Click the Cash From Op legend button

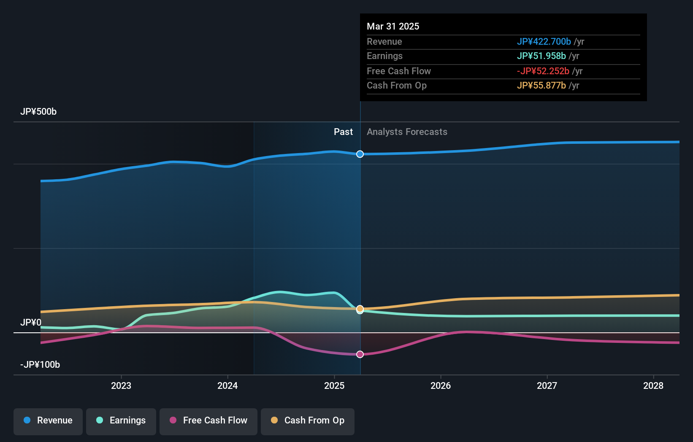coord(307,421)
